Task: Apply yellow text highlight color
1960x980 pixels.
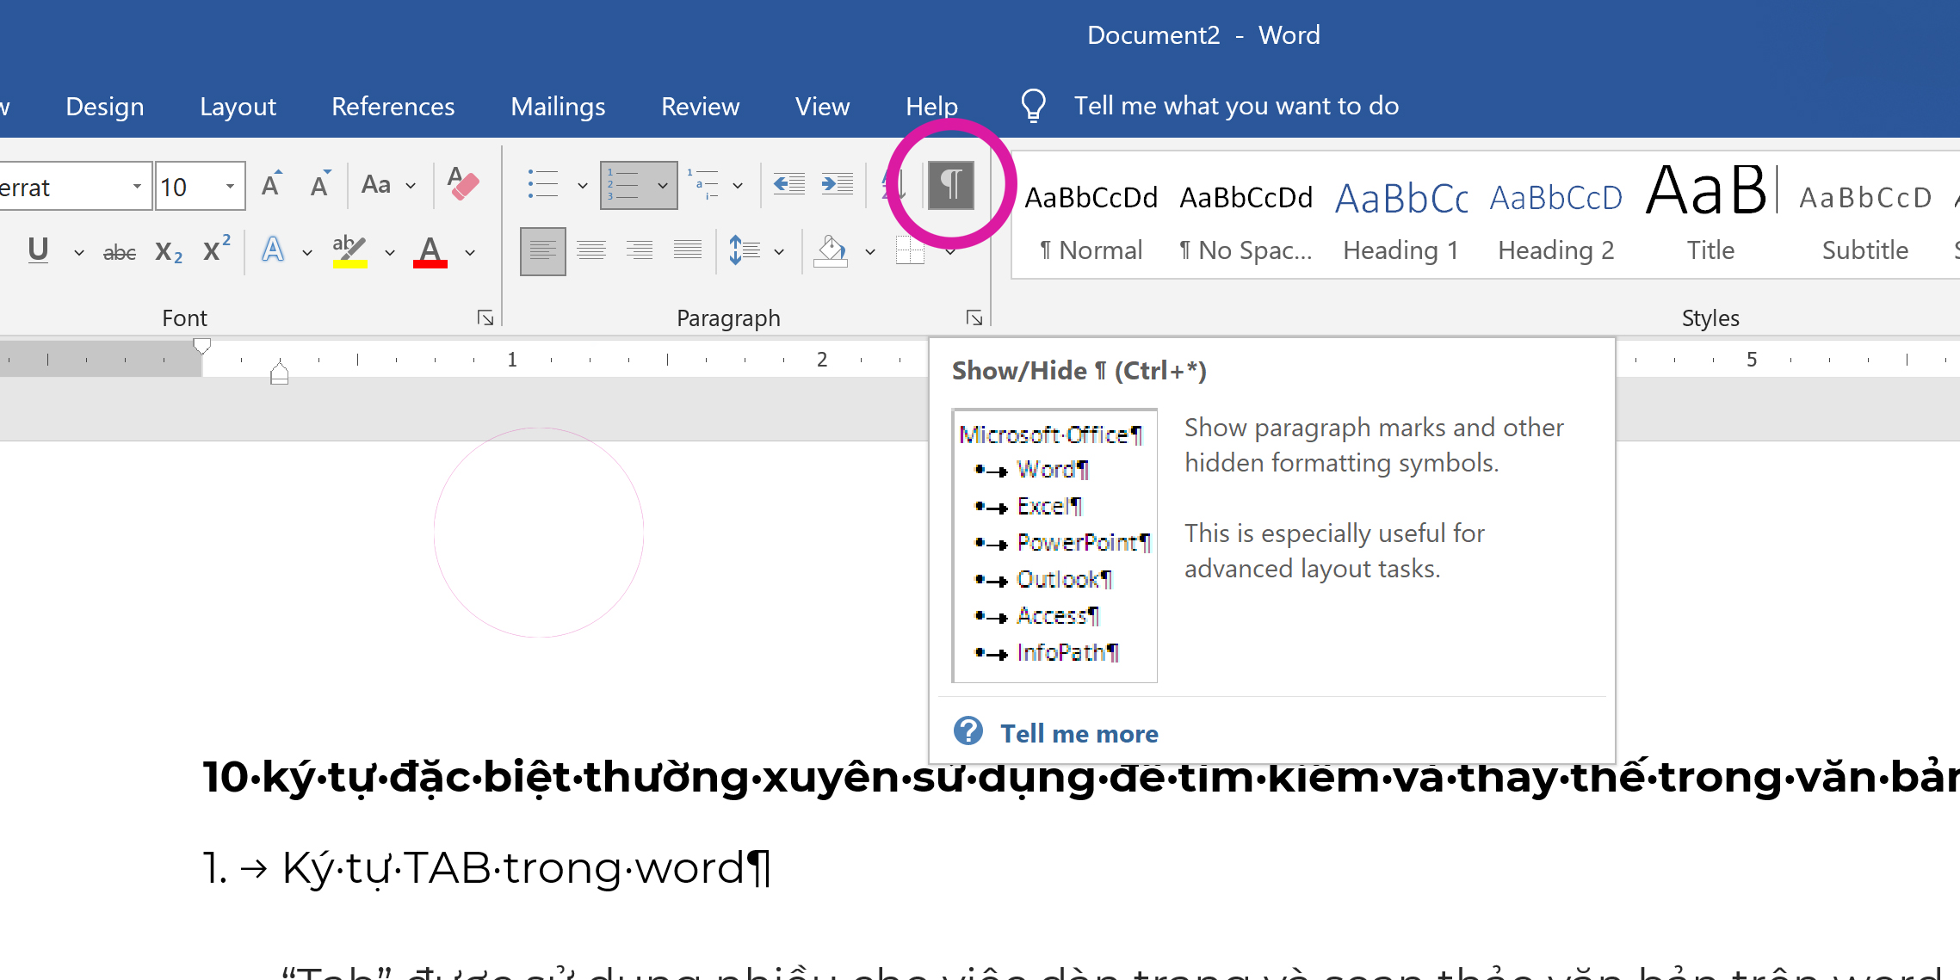Action: (350, 250)
